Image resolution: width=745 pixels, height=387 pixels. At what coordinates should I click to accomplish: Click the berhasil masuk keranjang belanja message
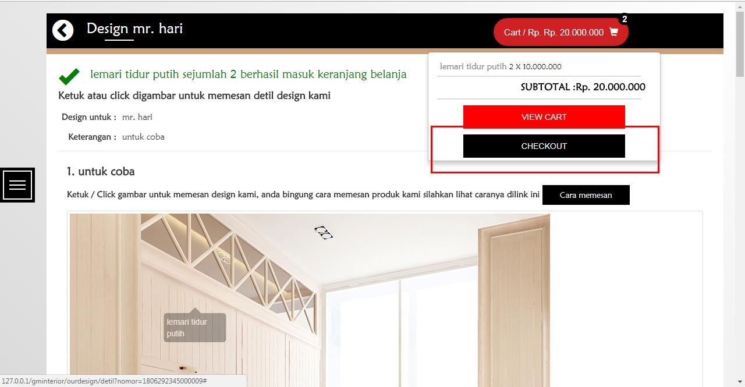tap(249, 74)
